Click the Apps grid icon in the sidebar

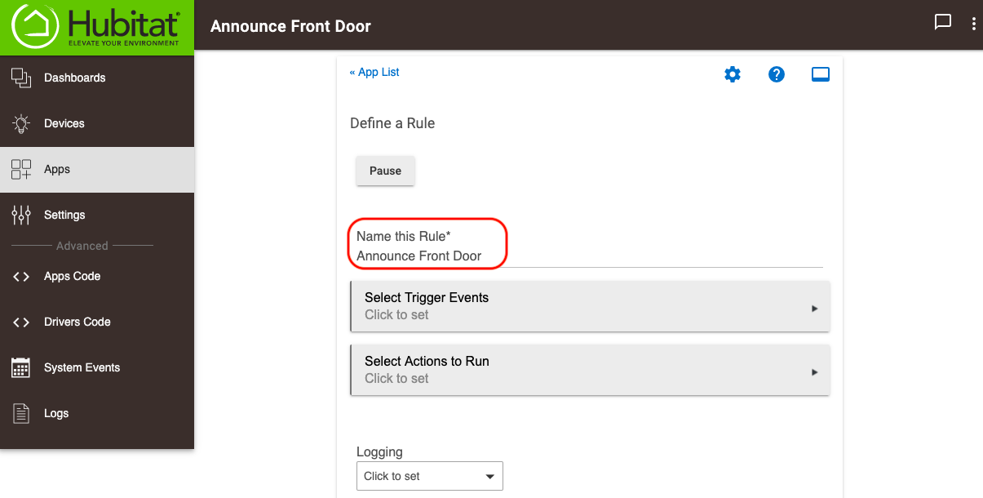[21, 170]
